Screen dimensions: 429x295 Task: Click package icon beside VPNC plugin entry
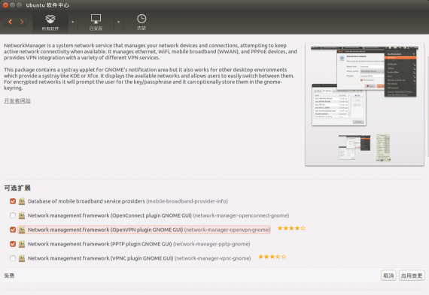point(22,258)
